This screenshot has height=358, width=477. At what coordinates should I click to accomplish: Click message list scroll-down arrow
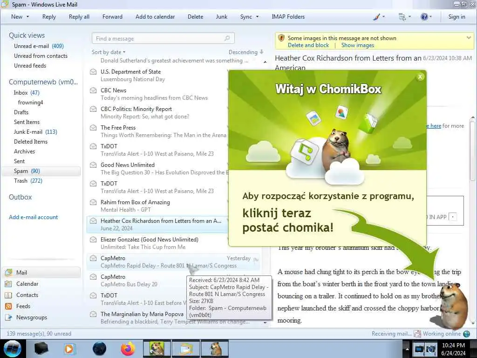(265, 323)
